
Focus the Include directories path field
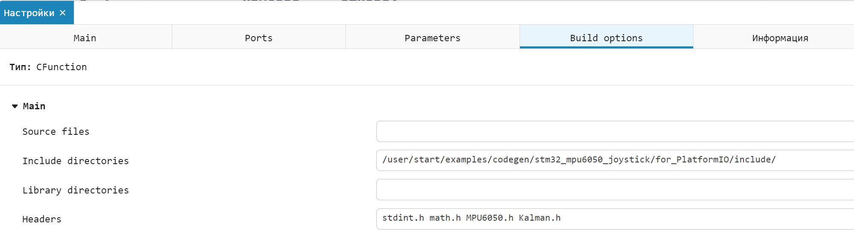pos(614,160)
